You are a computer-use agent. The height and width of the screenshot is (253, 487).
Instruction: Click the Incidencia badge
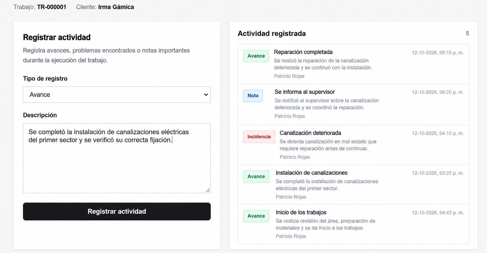pos(259,137)
